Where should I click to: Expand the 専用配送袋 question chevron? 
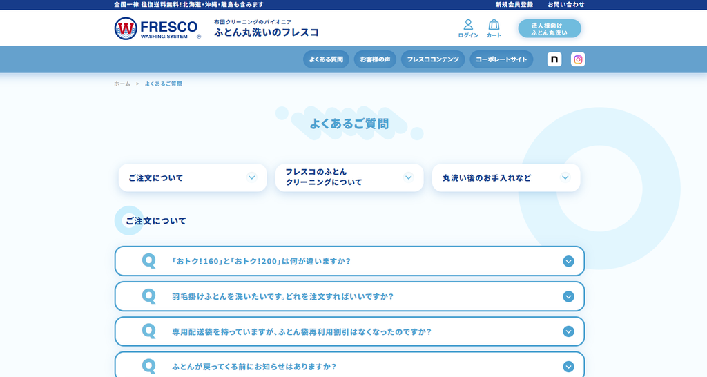568,331
